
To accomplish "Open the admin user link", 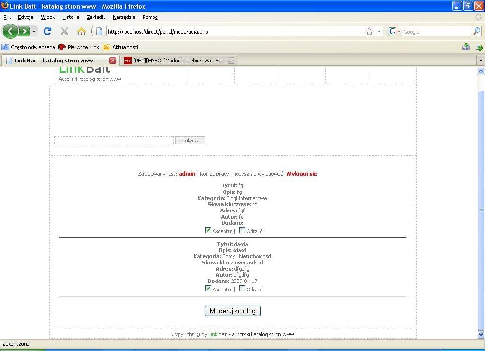I will point(187,174).
